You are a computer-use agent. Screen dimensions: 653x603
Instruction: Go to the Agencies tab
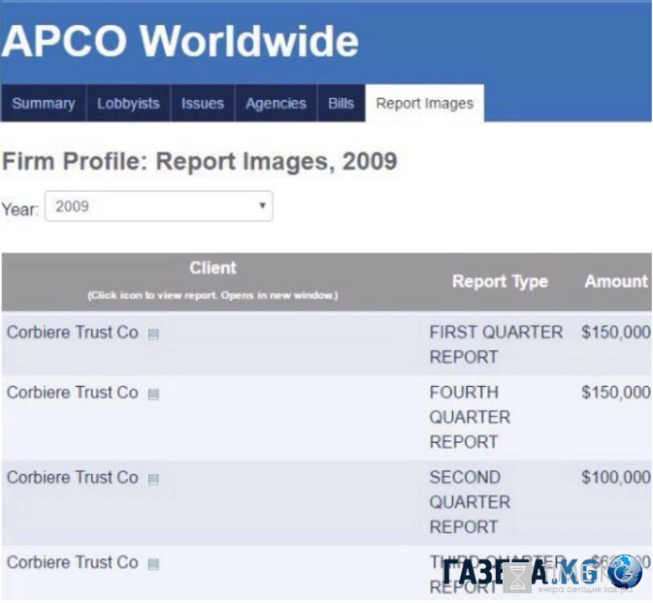coord(276,103)
